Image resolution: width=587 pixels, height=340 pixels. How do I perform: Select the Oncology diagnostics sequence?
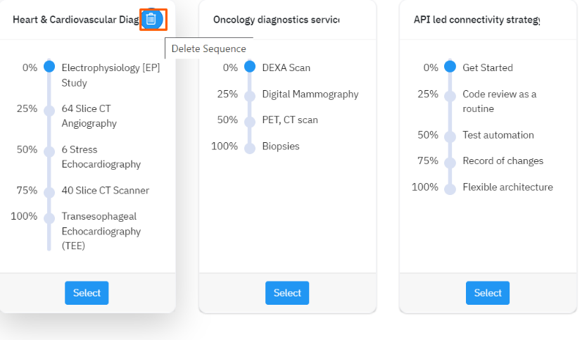click(x=287, y=293)
